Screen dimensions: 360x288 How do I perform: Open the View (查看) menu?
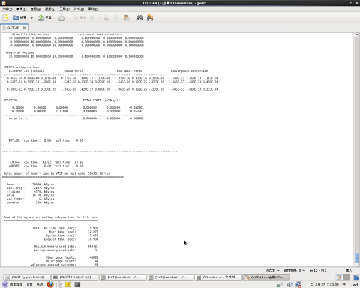[x=35, y=9]
